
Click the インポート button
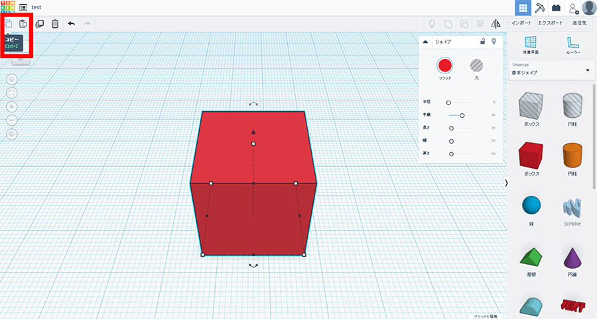coord(521,23)
